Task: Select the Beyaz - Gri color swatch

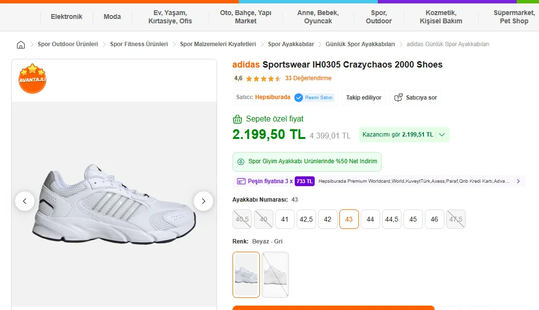Action: 246,275
